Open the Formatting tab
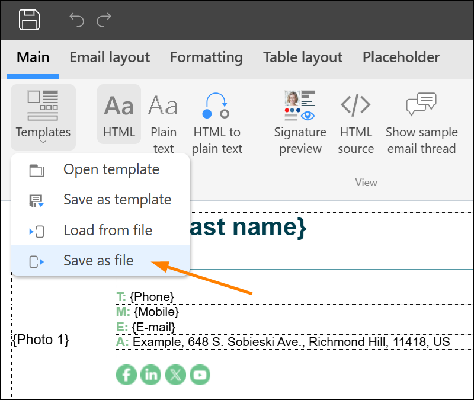The image size is (474, 400). tap(206, 57)
